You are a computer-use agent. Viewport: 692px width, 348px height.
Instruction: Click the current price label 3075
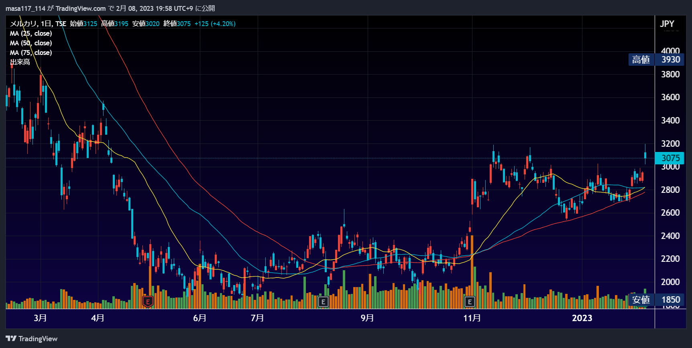[x=670, y=158]
